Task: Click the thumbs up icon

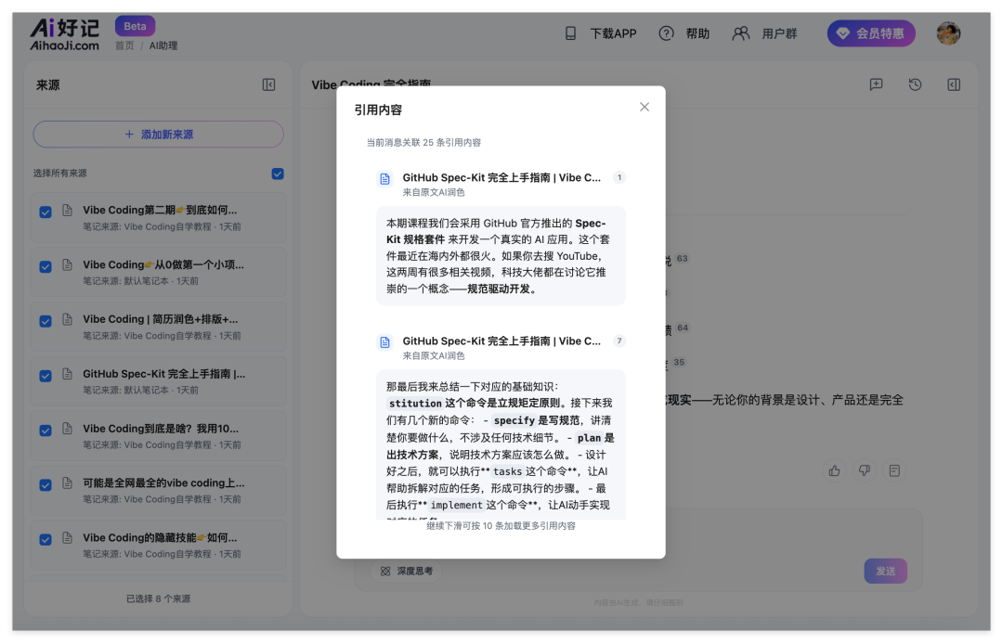Action: tap(834, 471)
